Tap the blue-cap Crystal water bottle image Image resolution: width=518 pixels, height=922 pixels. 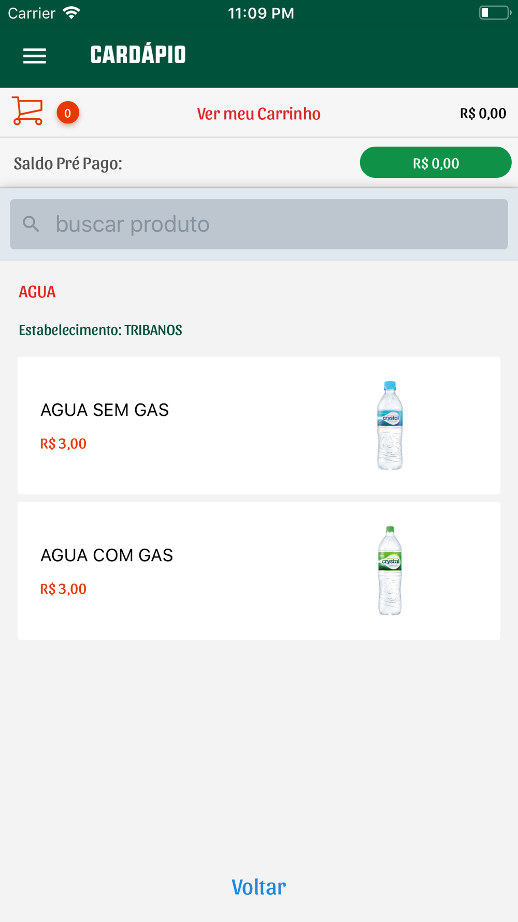pyautogui.click(x=390, y=425)
